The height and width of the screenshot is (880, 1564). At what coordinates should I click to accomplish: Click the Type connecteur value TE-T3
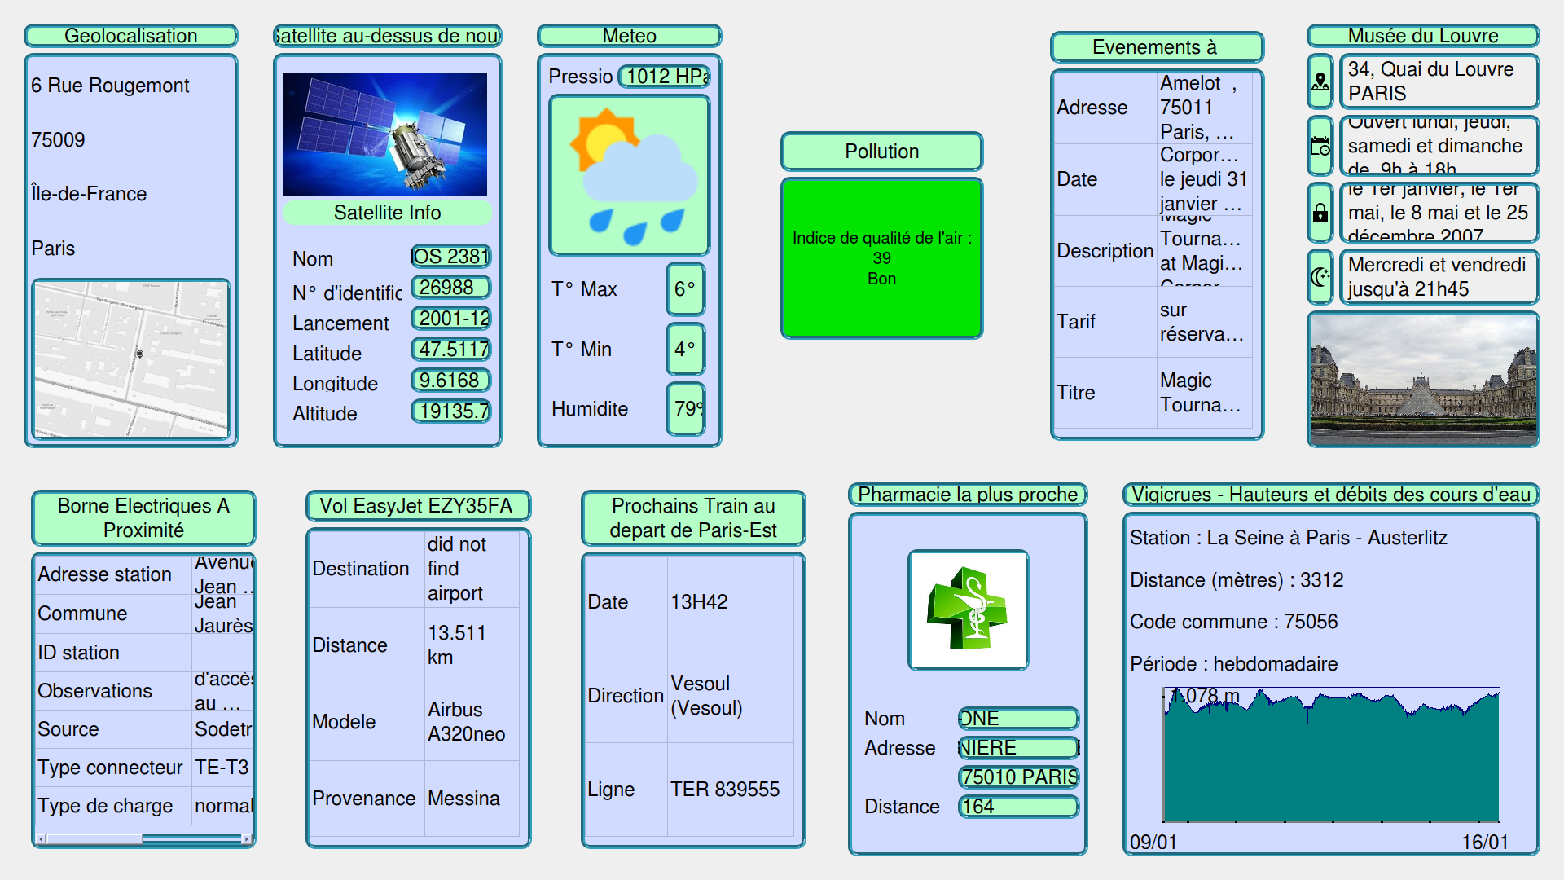coord(222,768)
